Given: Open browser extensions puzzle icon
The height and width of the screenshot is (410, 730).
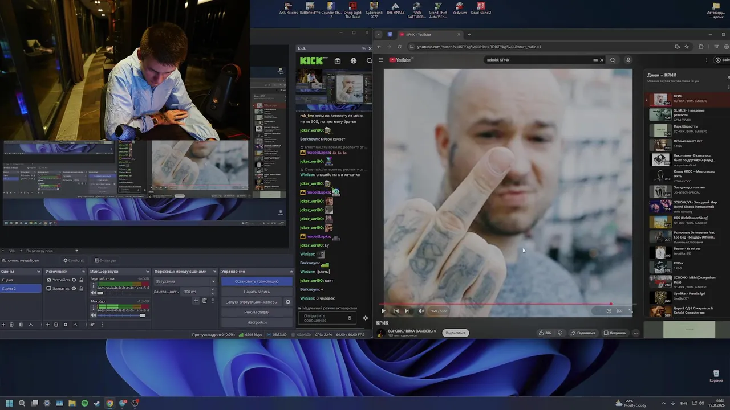Looking at the screenshot, I should 701,47.
